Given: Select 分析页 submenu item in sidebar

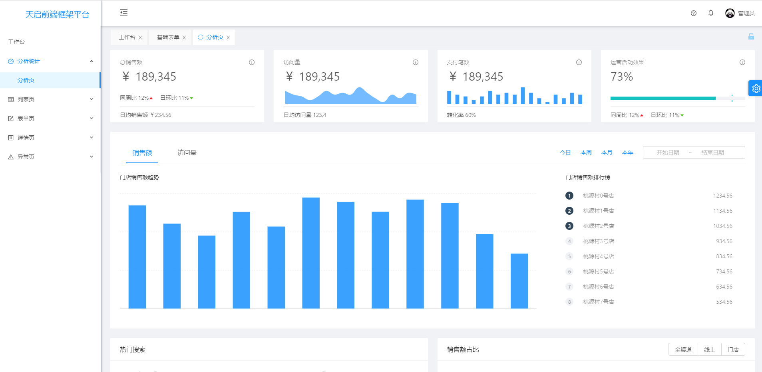Looking at the screenshot, I should pyautogui.click(x=50, y=80).
